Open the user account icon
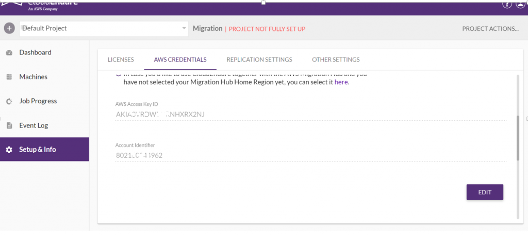This screenshot has height=236, width=528. click(521, 4)
